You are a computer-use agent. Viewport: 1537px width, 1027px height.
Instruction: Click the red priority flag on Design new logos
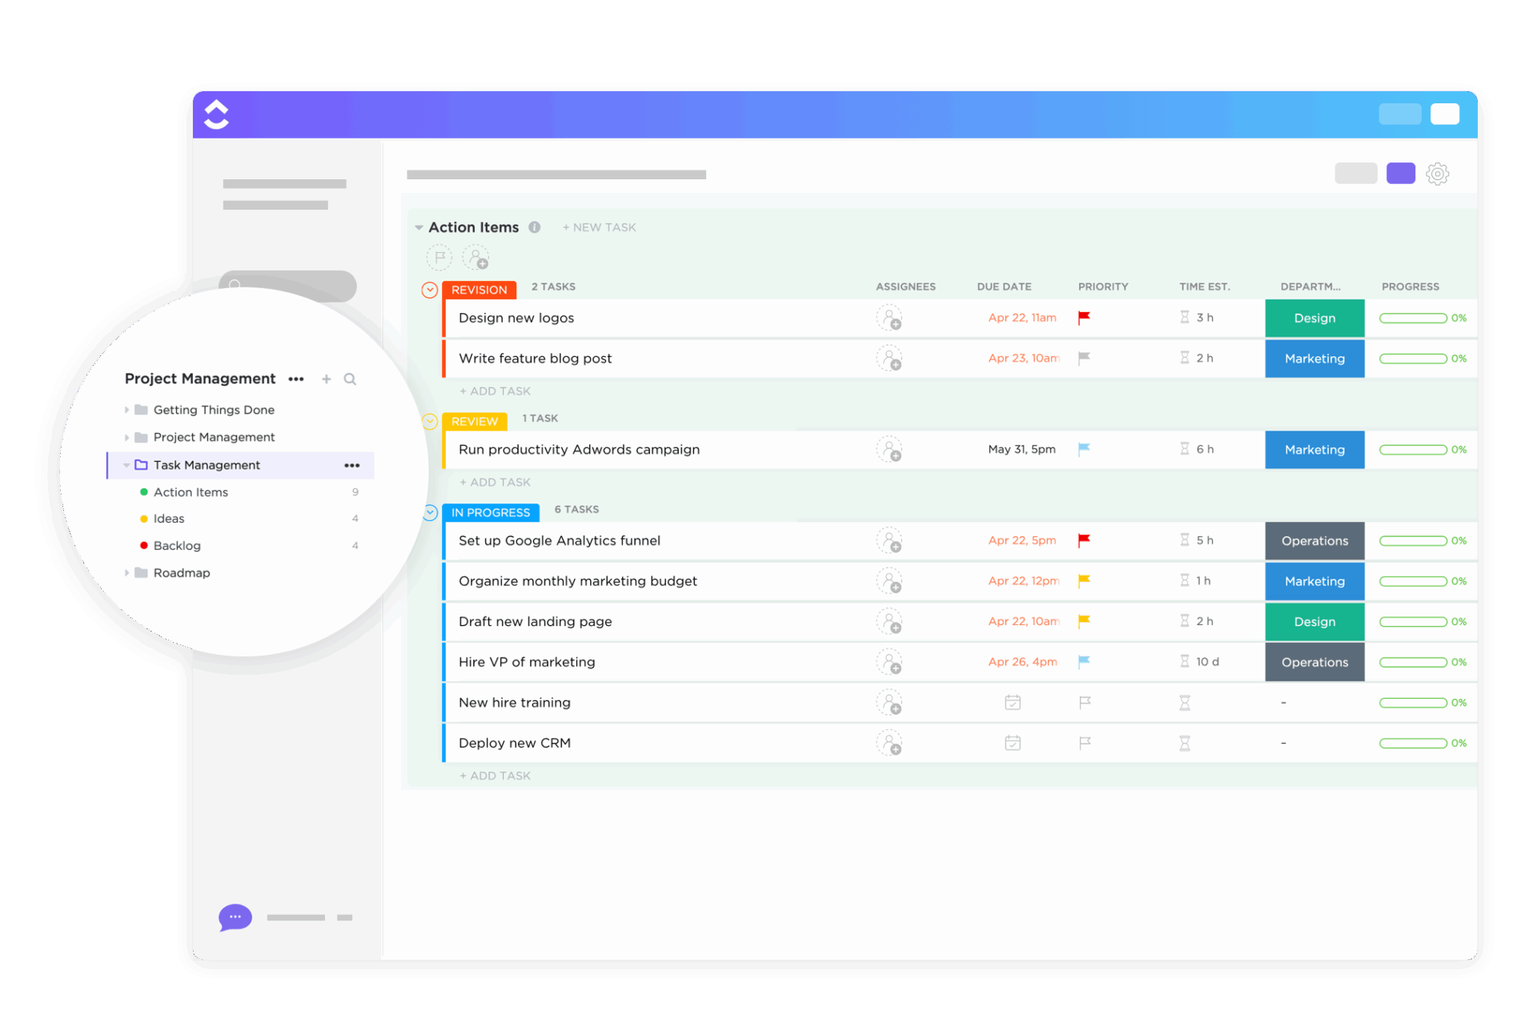point(1085,318)
